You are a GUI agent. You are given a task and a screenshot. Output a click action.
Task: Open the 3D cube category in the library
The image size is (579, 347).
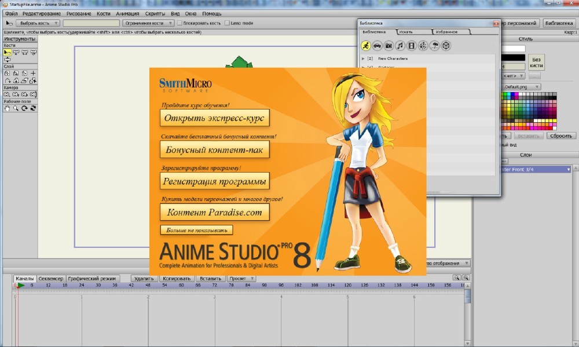point(446,45)
